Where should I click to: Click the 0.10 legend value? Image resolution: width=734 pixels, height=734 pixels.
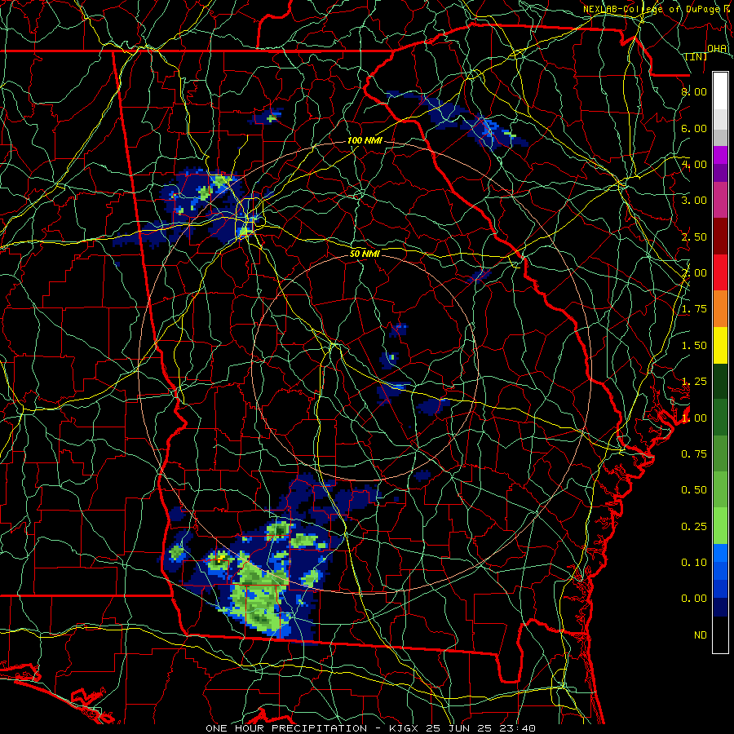[x=694, y=562]
